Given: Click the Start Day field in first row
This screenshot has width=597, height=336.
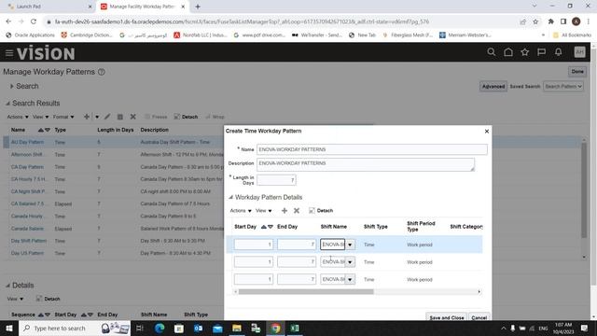Looking at the screenshot, I should (254, 245).
